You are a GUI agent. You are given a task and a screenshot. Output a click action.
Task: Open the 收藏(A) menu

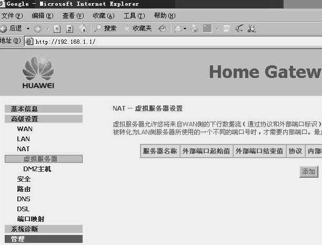point(104,16)
